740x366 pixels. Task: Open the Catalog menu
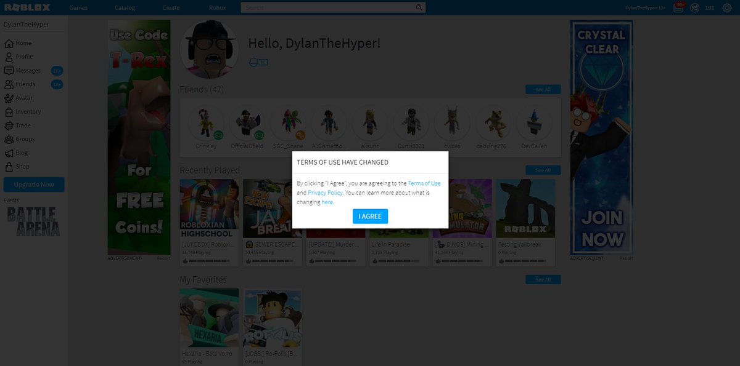pos(125,8)
